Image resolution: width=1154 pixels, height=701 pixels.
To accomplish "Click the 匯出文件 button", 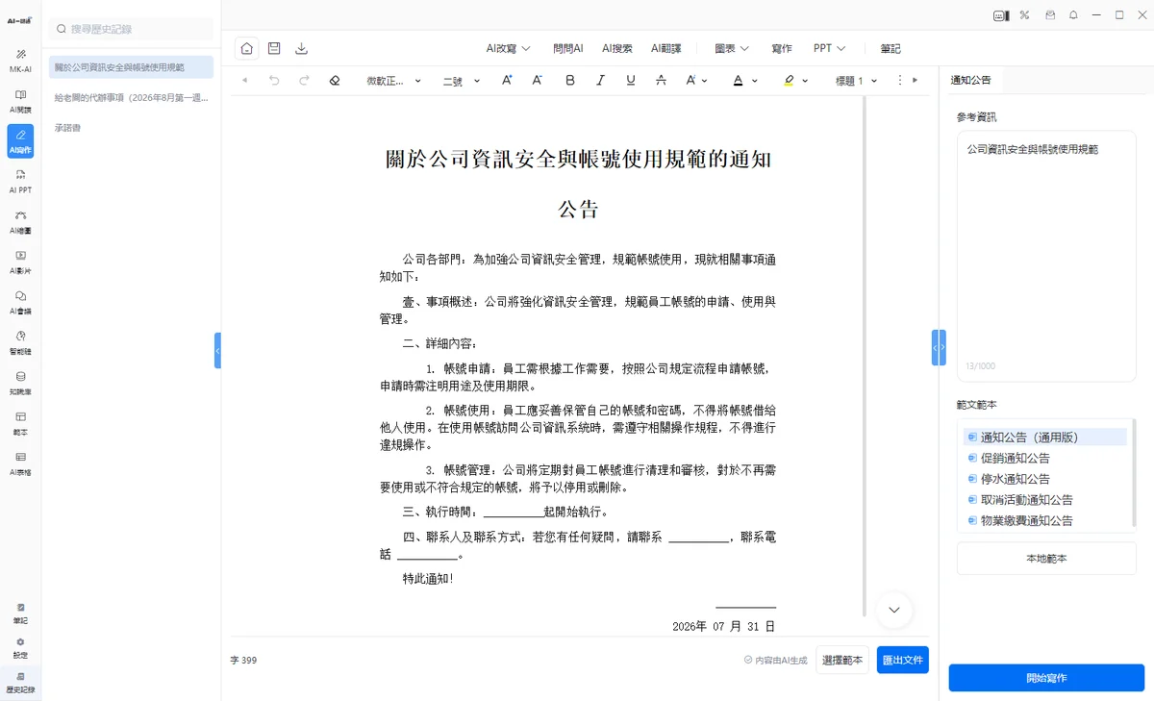I will click(903, 660).
